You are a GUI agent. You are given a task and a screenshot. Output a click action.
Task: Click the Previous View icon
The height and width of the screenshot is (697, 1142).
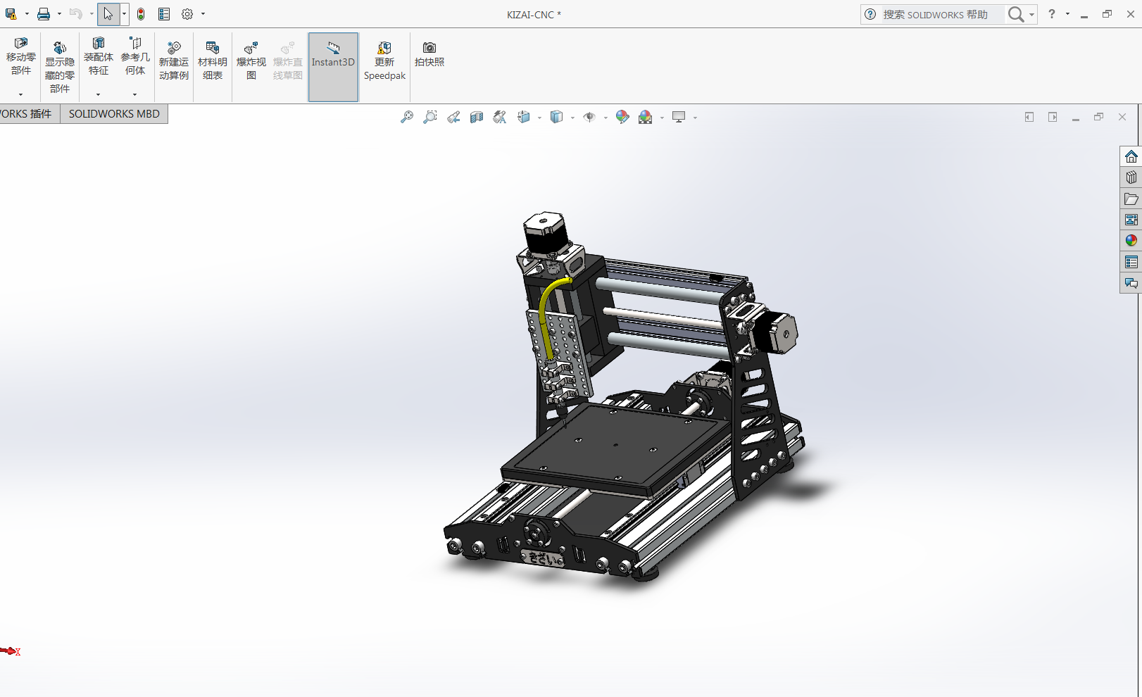tap(453, 118)
